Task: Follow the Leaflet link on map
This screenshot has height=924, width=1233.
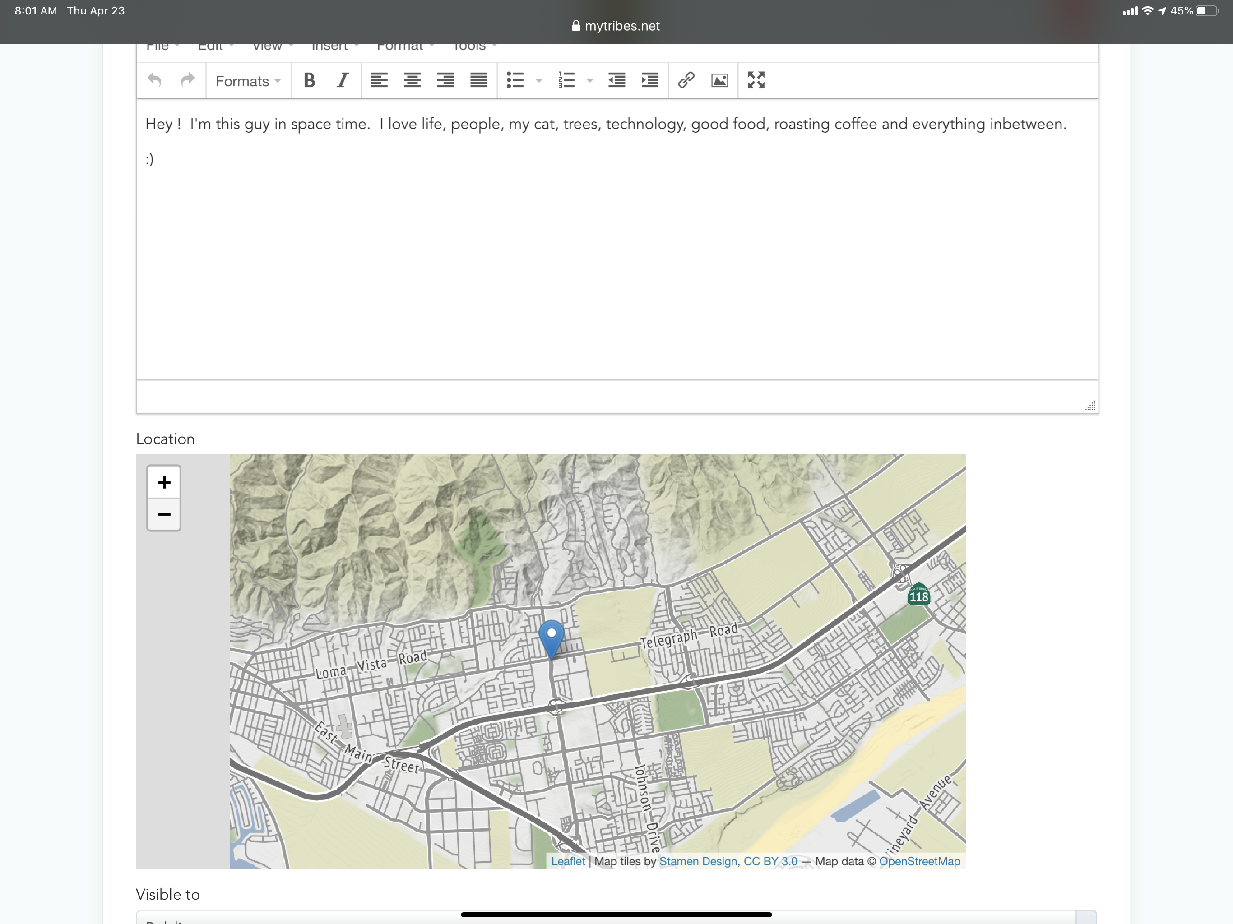Action: (x=567, y=861)
